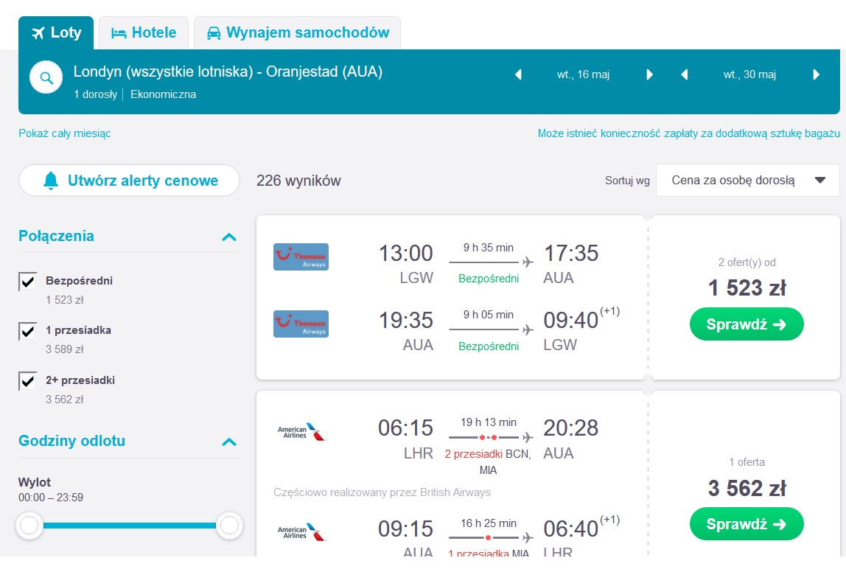The height and width of the screenshot is (572, 846).
Task: Advance return date past 30 maj
Action: [x=816, y=74]
